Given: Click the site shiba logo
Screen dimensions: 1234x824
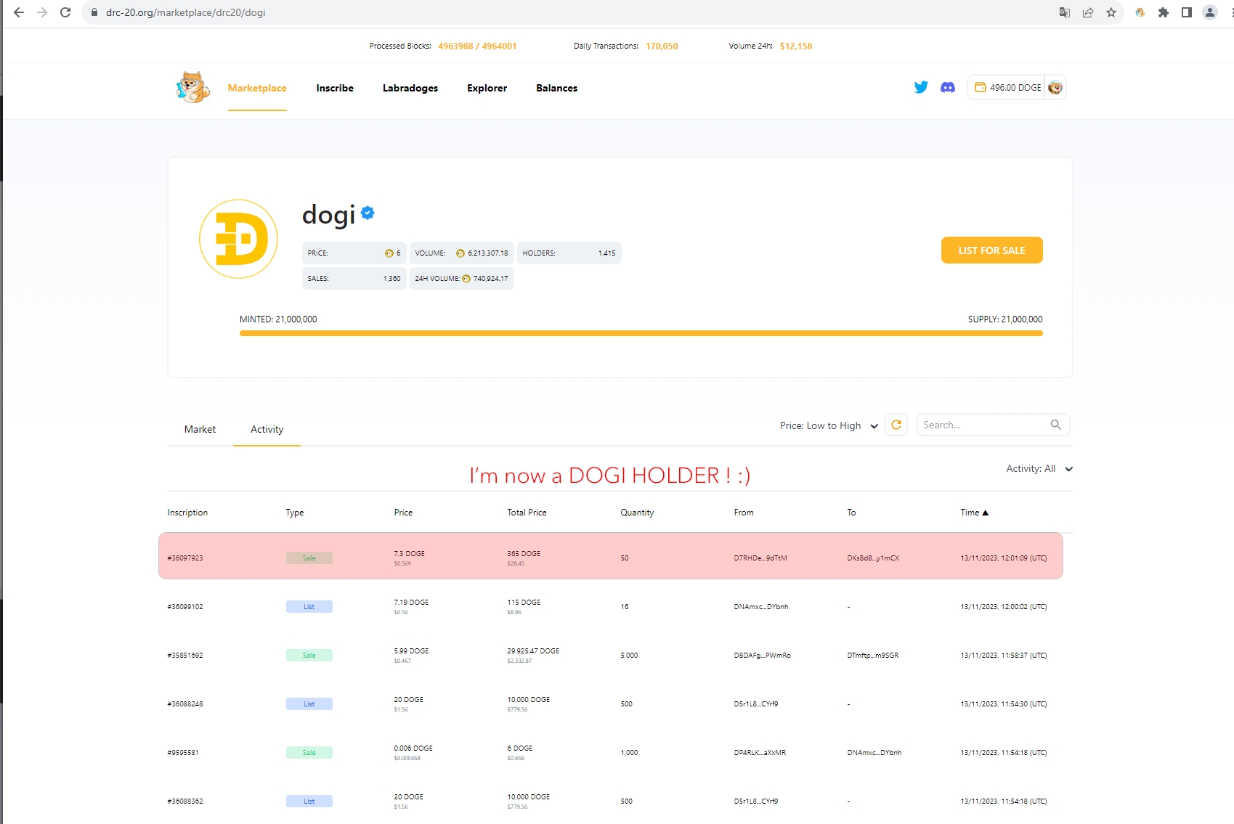Looking at the screenshot, I should tap(193, 88).
